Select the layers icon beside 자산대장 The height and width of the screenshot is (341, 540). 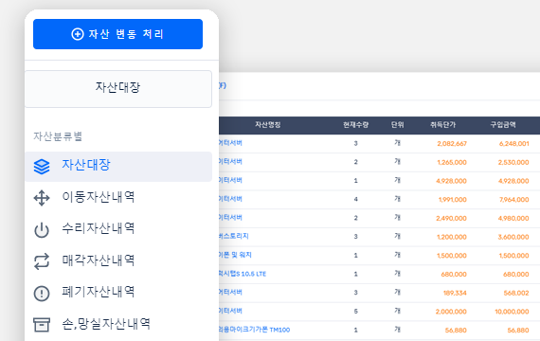point(42,167)
